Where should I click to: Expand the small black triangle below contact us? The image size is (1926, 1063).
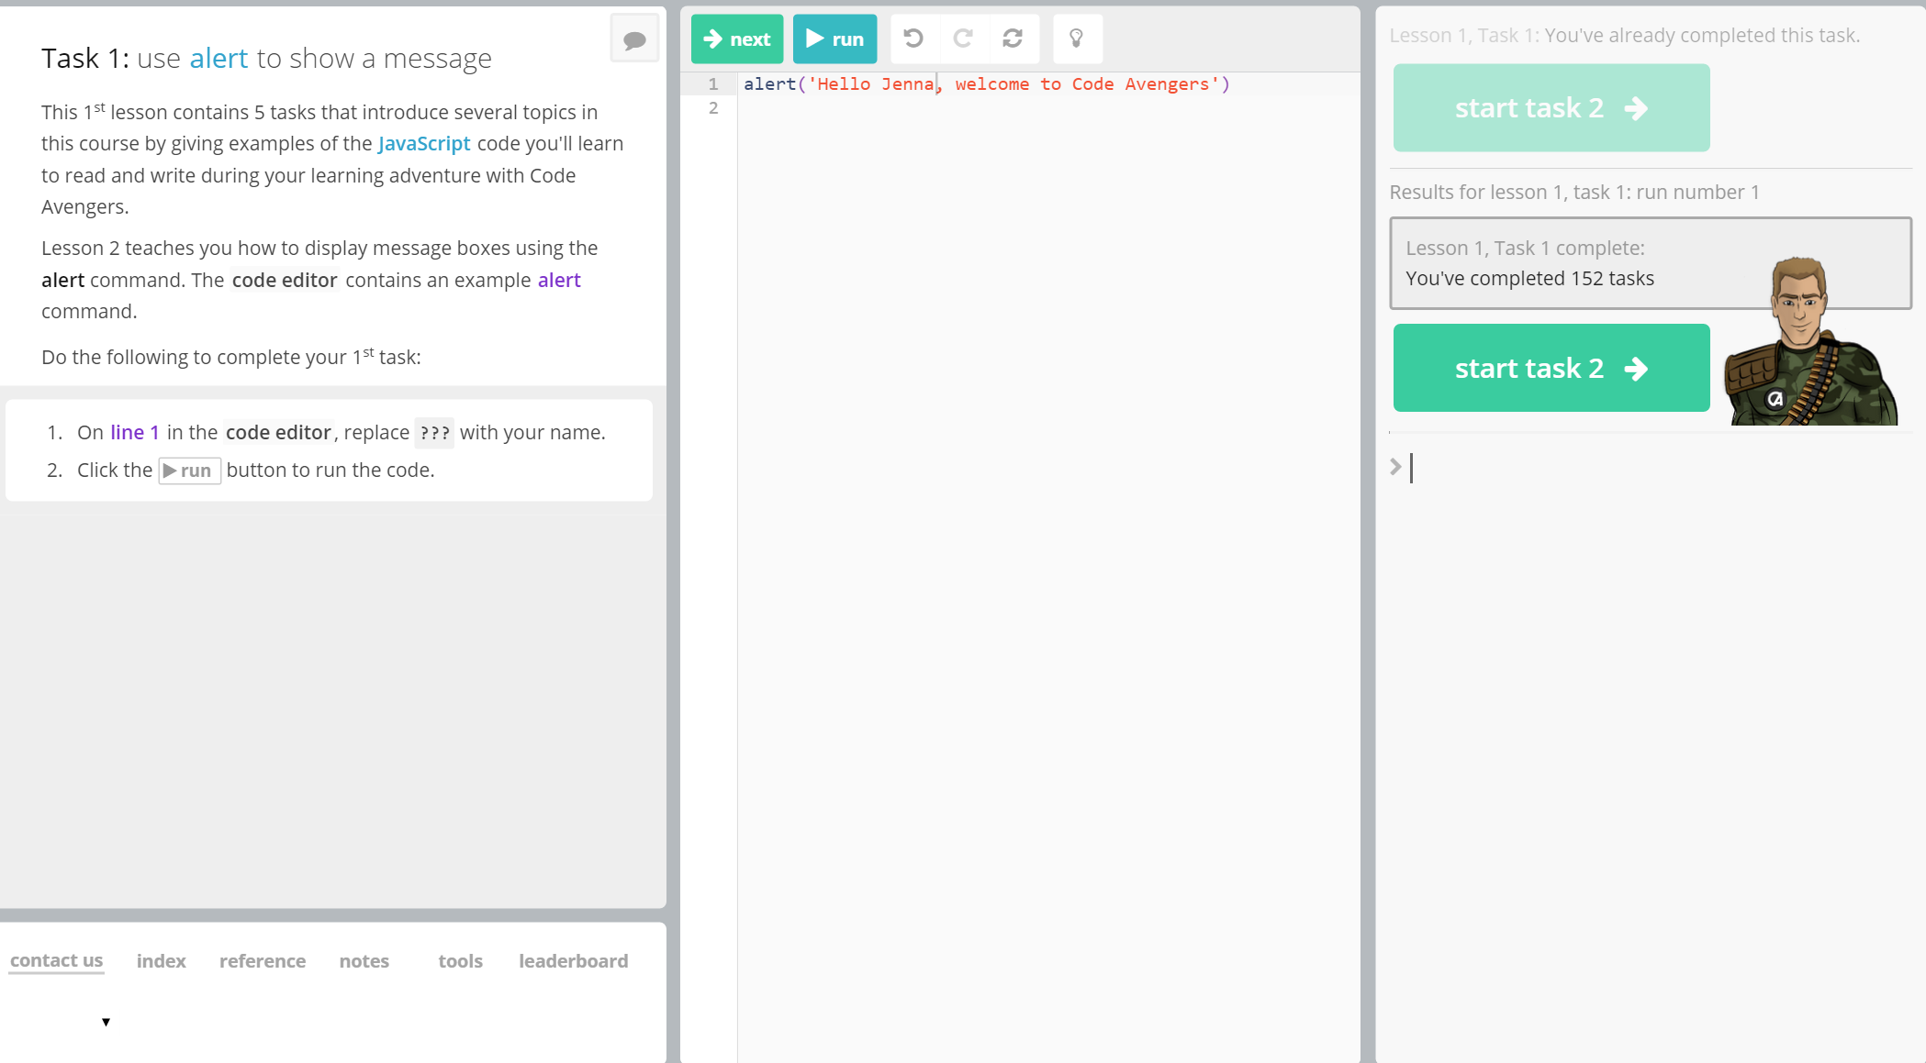pyautogui.click(x=106, y=1022)
